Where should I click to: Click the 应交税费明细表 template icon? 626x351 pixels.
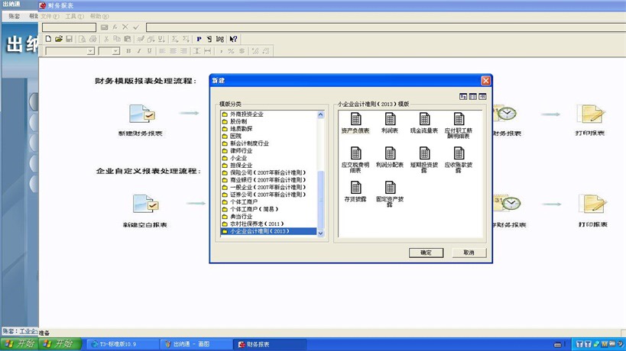coord(355,153)
